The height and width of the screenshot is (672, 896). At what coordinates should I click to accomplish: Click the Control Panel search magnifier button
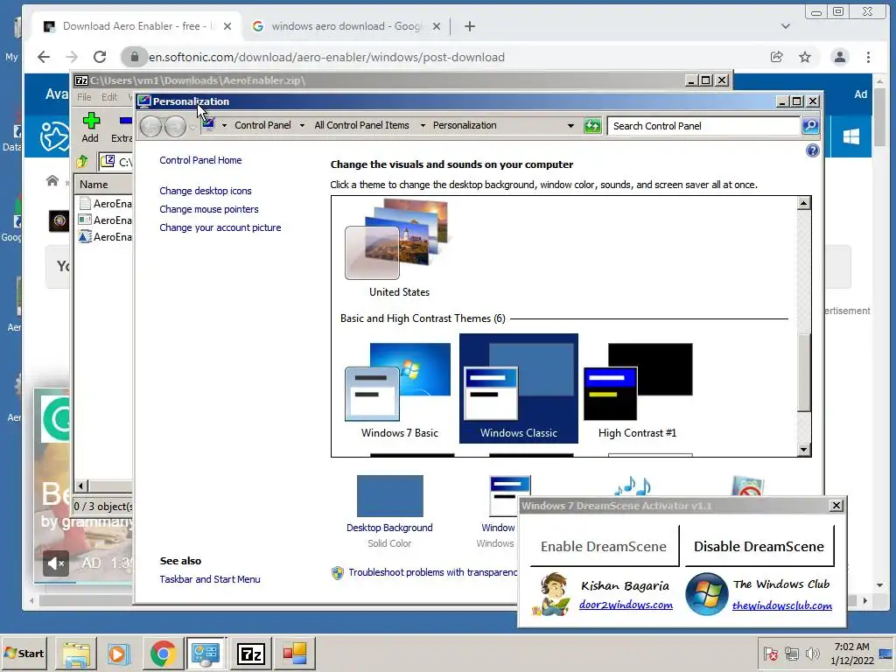click(810, 126)
